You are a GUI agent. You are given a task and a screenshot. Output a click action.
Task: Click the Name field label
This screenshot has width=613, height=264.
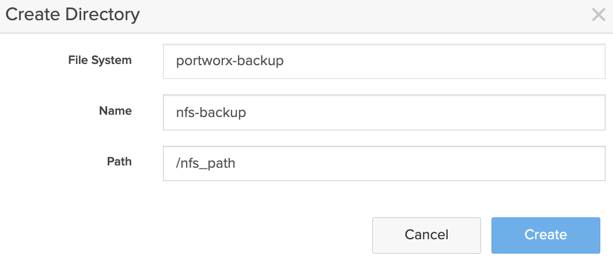click(115, 111)
